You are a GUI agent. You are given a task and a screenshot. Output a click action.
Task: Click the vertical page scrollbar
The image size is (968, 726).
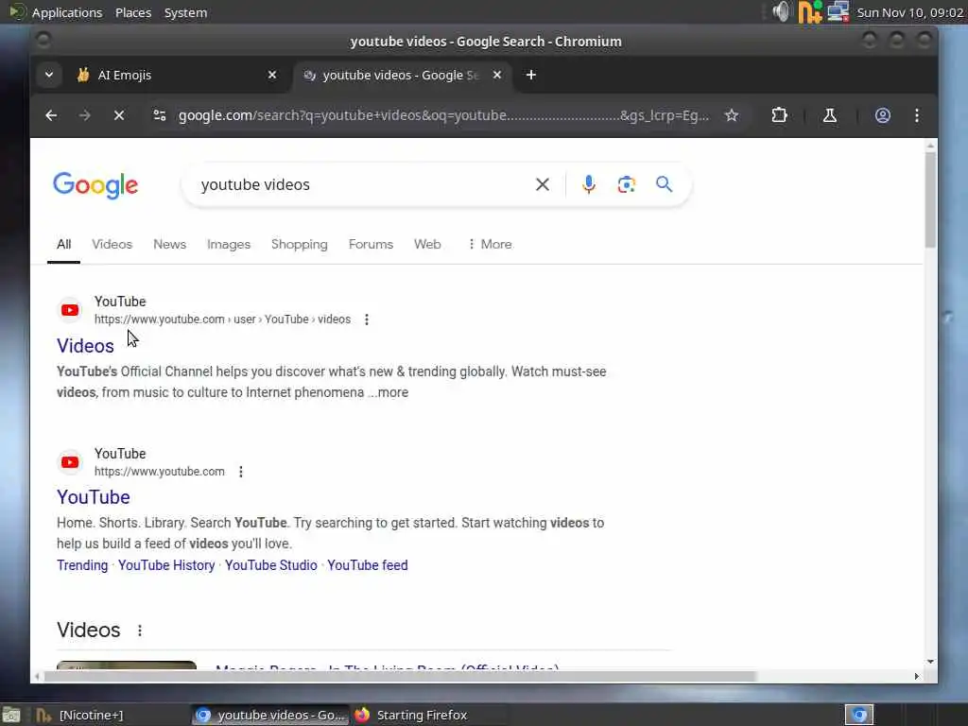coord(930,199)
